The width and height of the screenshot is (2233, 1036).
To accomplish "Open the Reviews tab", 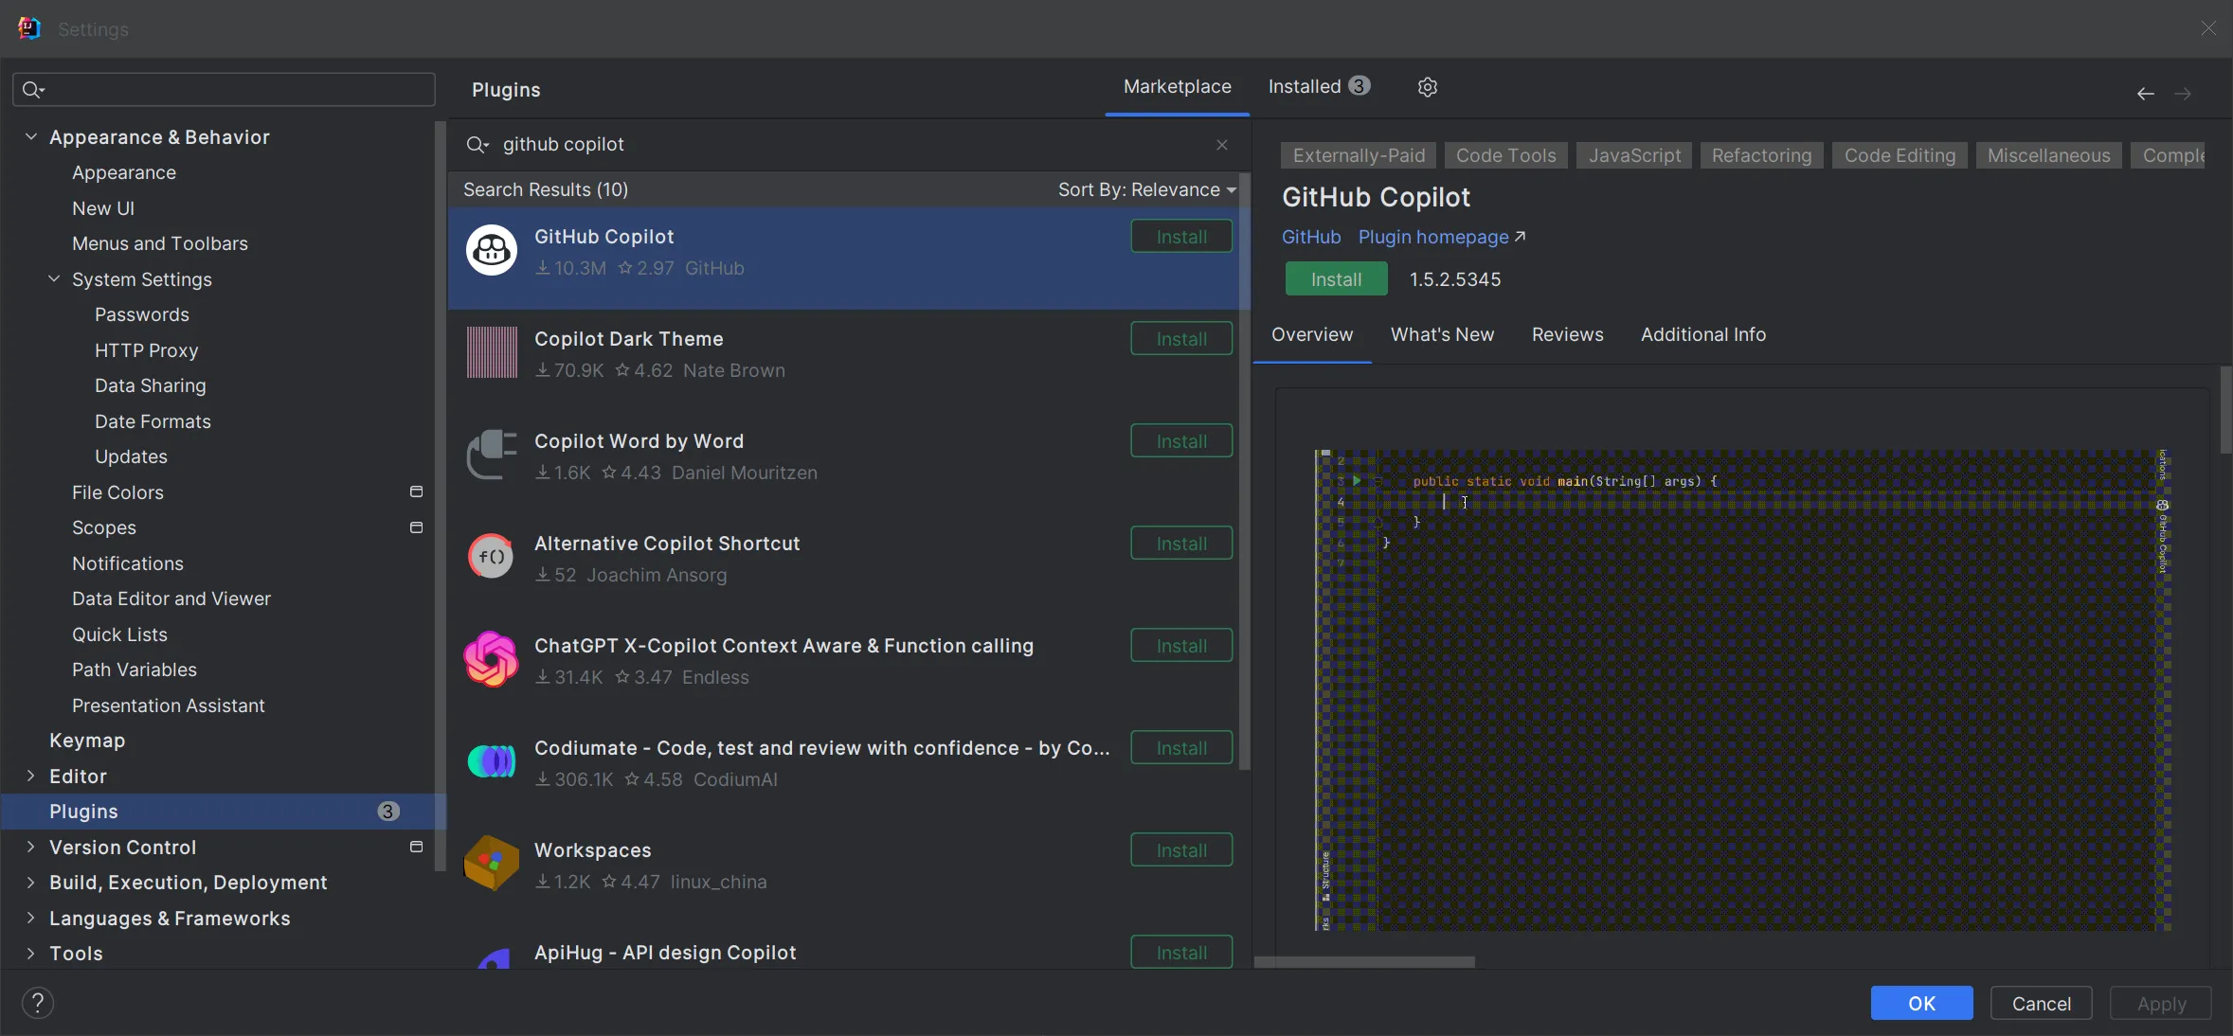I will [x=1567, y=335].
